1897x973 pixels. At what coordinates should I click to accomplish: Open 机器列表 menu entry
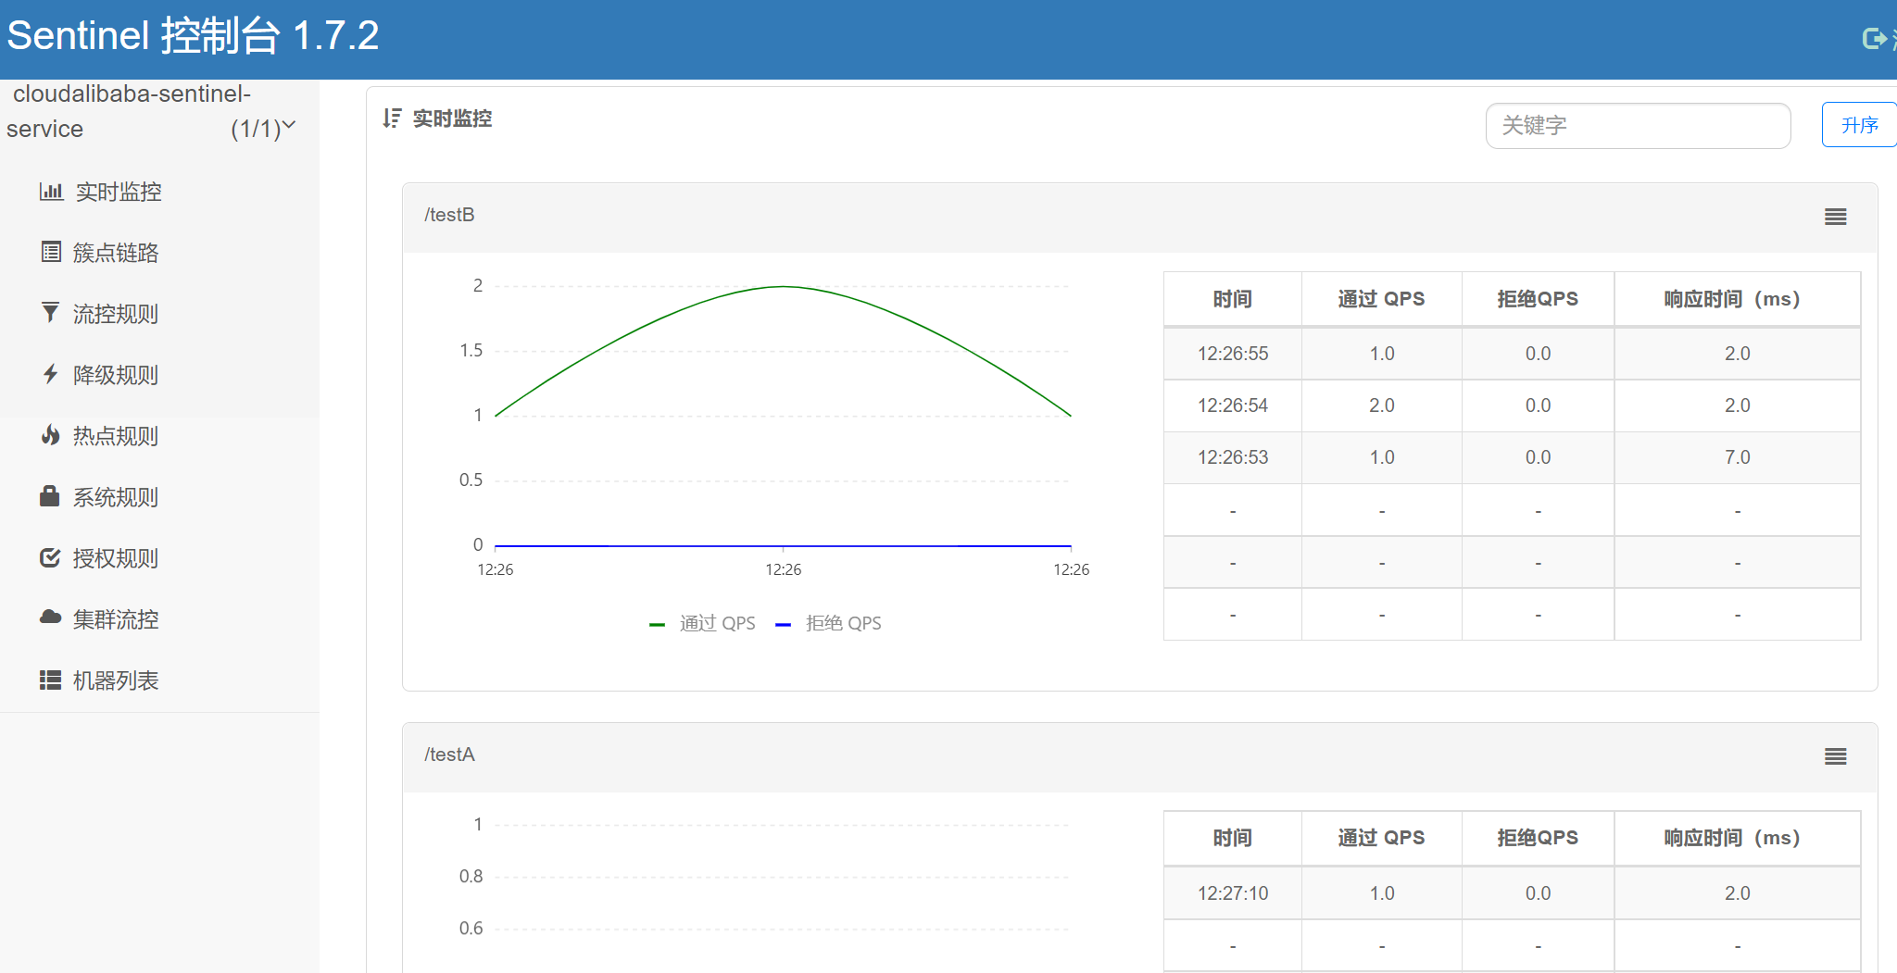click(x=116, y=680)
